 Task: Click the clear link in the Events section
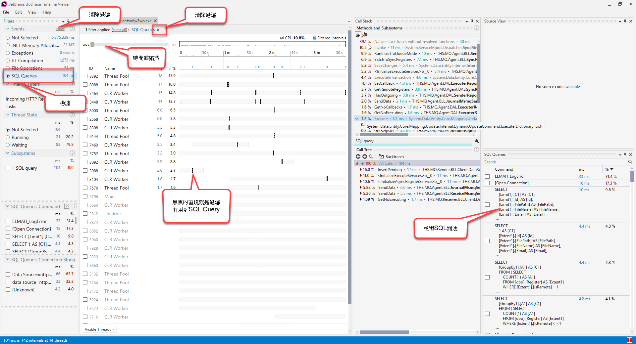60,29
